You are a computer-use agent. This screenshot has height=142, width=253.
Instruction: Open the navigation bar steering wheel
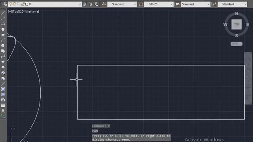pos(248,60)
